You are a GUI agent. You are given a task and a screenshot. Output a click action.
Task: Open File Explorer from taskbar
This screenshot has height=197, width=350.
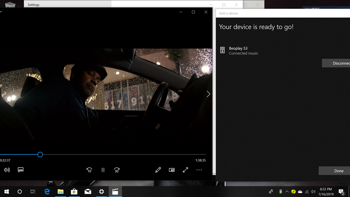[x=60, y=192]
